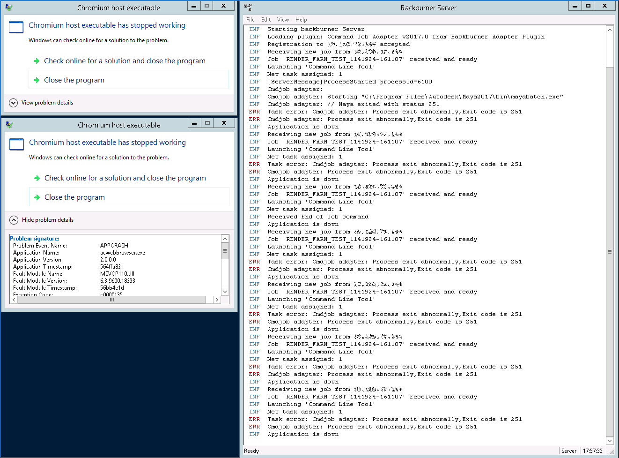Click the Backburner log vertical scrollbar thumb
Screen dimensions: 619x458
tap(610, 252)
